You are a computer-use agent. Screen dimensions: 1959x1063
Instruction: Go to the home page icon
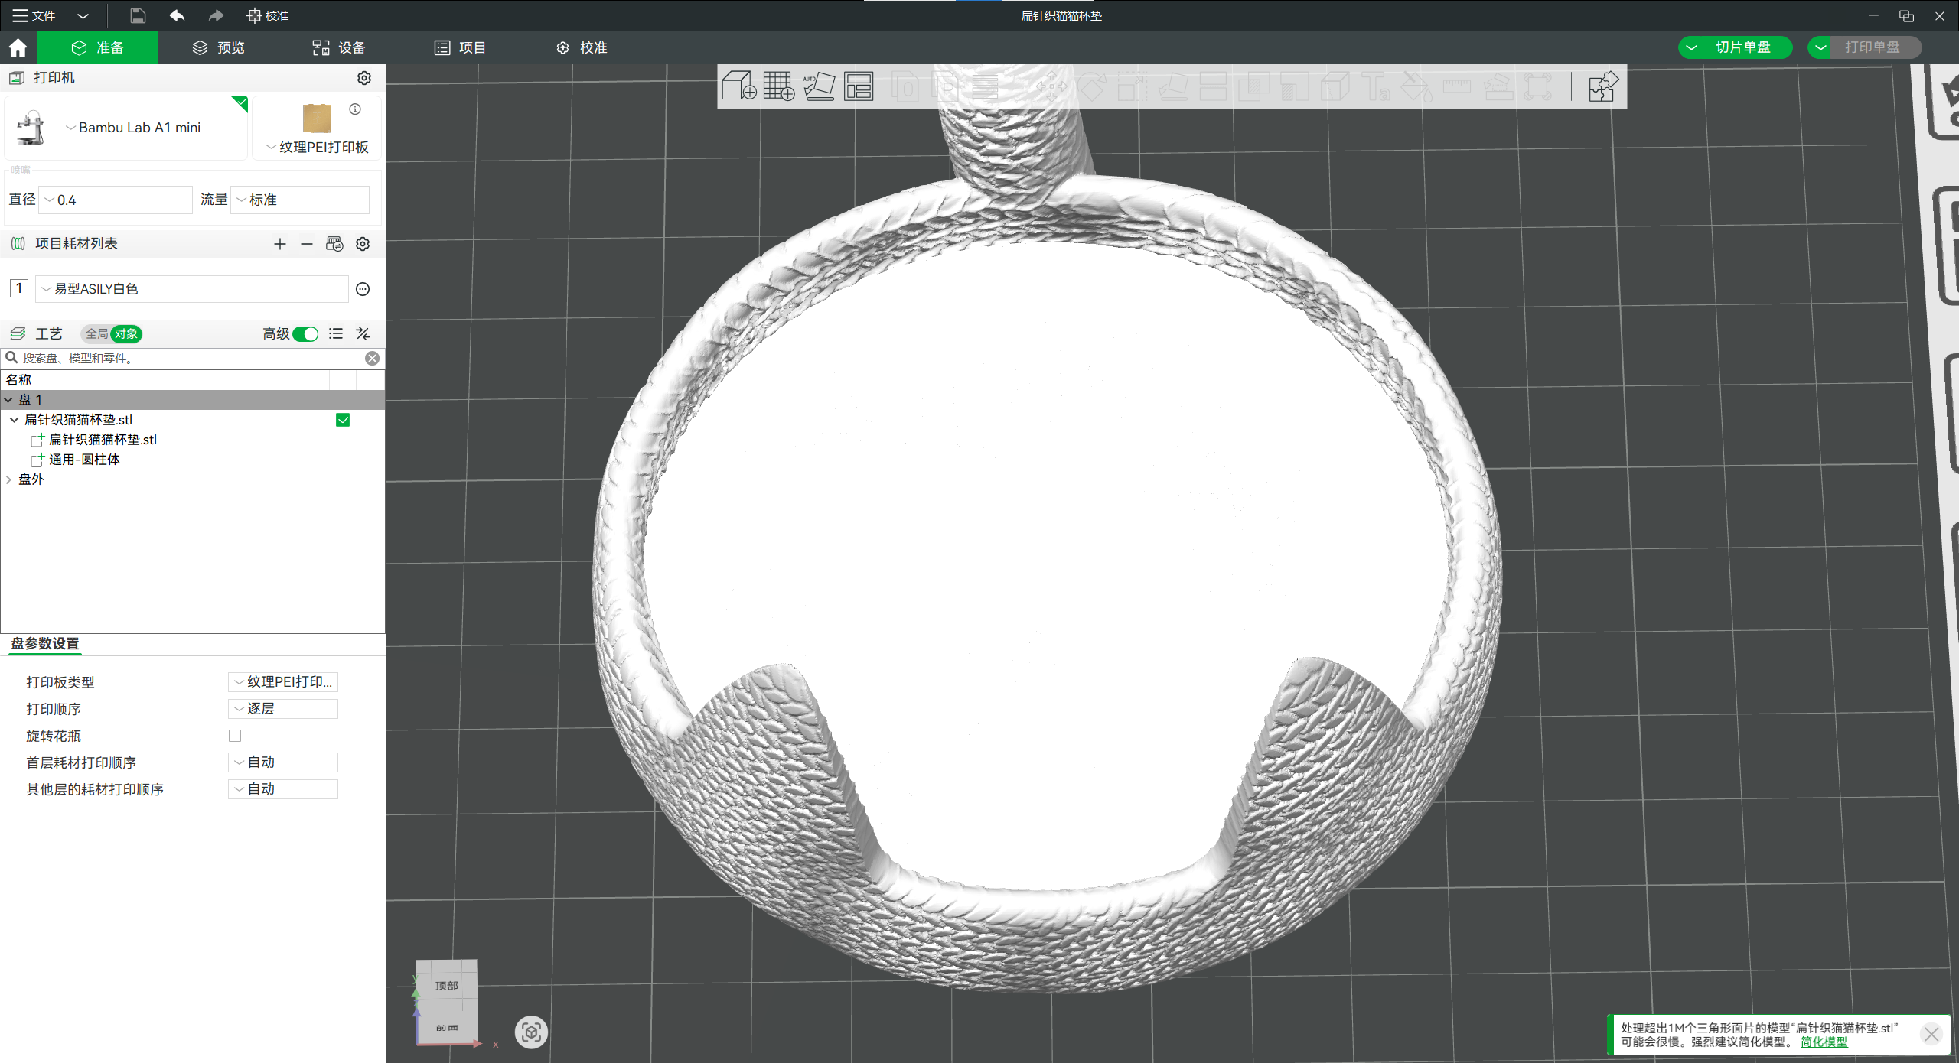tap(18, 47)
